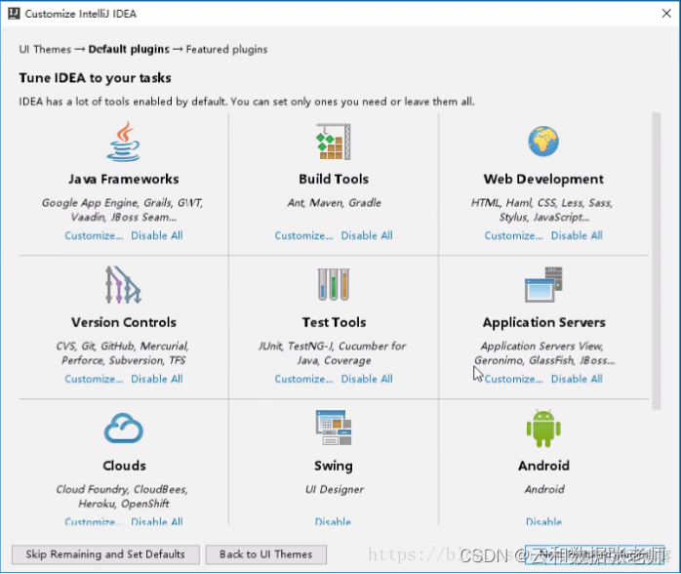Viewport: 681px width, 574px height.
Task: Go back to UI Themes
Action: pyautogui.click(x=265, y=554)
